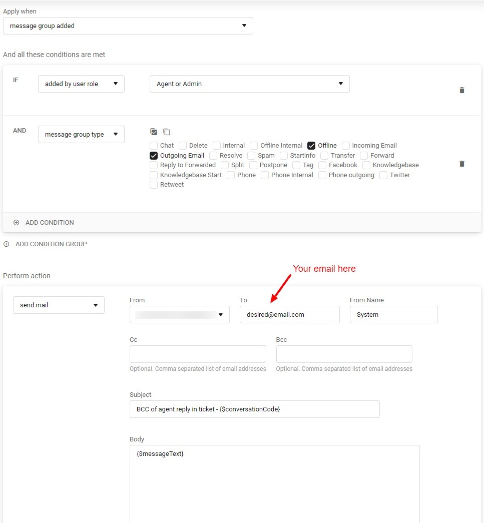Click the plus icon beside ADD CONDITION
This screenshot has height=523, width=484.
pos(16,222)
